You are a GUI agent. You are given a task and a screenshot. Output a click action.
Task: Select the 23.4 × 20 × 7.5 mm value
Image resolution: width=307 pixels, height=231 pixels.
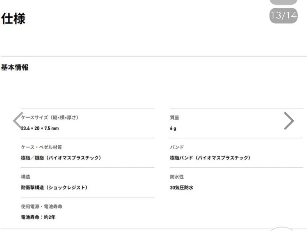[40, 128]
